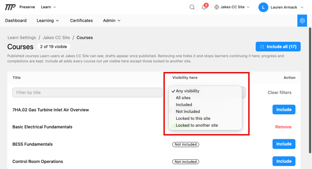Select Preserve in the top bar
This screenshot has width=312, height=169.
[27, 7]
